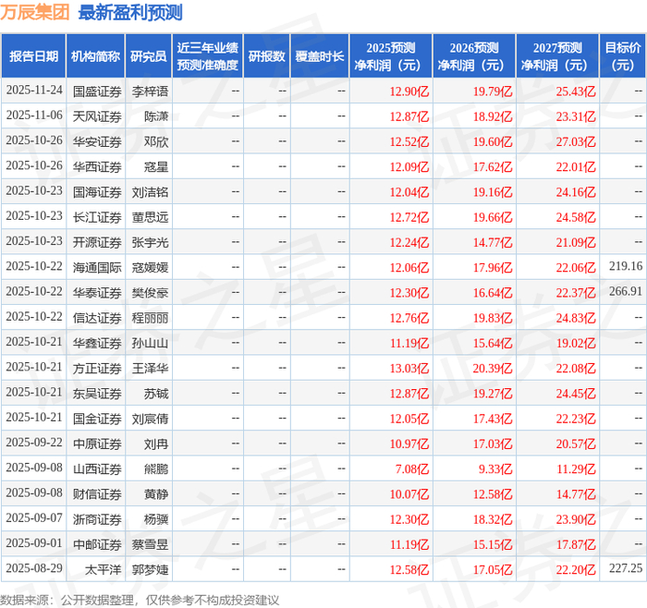Click analyst name 李梓语
Viewport: 647px width, 608px height.
150,91
